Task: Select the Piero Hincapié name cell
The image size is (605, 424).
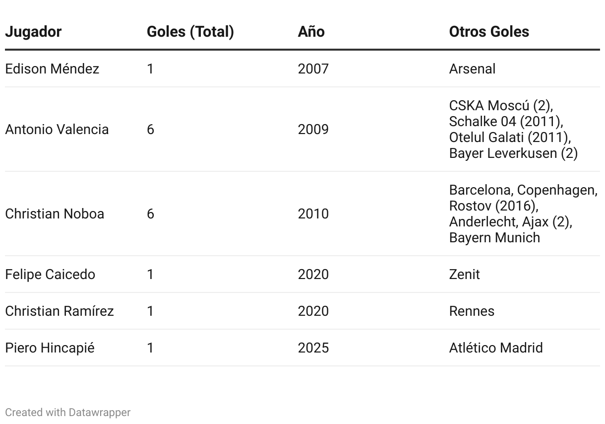Action: (50, 348)
